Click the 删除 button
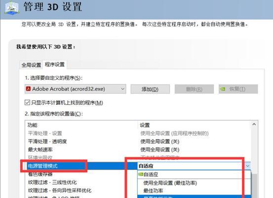The image size is (273, 198). pyautogui.click(x=194, y=89)
